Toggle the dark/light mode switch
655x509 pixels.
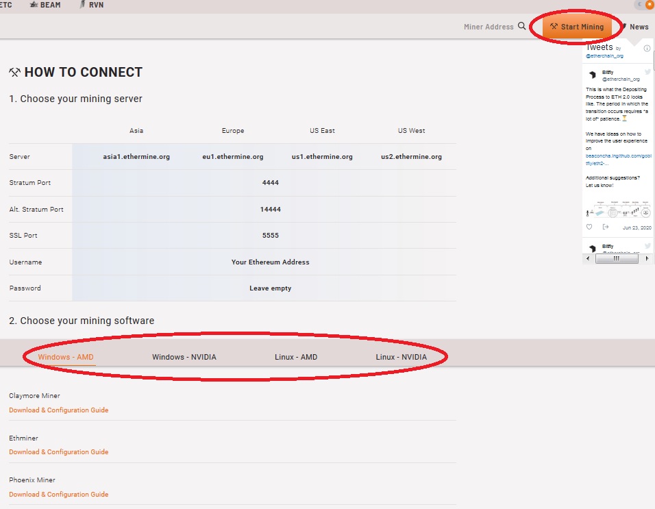[x=644, y=5]
